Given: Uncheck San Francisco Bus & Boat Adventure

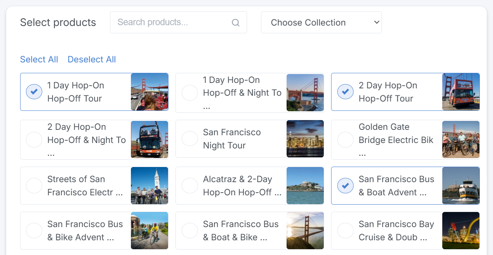Looking at the screenshot, I should pos(345,186).
